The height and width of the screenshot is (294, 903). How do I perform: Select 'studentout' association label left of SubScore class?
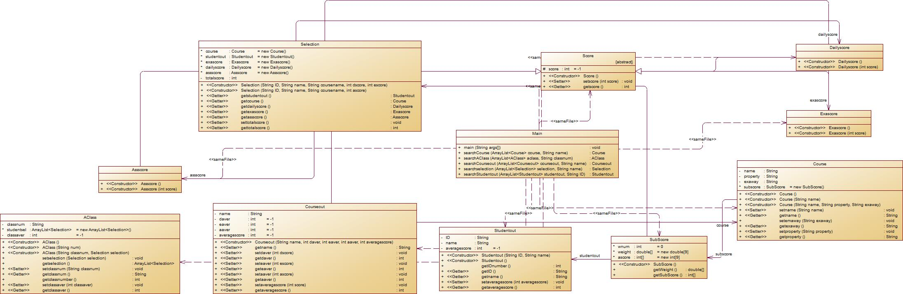[590, 256]
